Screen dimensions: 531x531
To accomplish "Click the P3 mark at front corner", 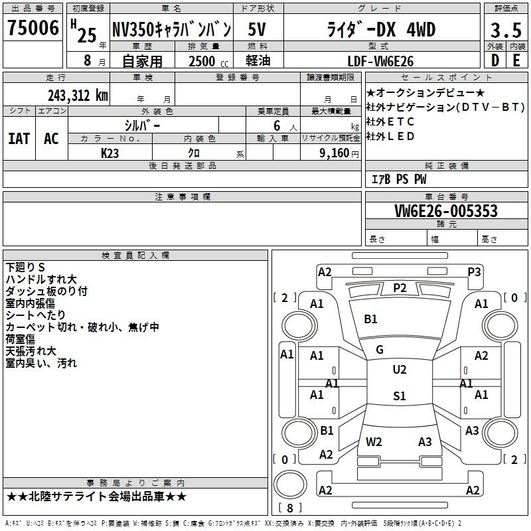I will (474, 272).
